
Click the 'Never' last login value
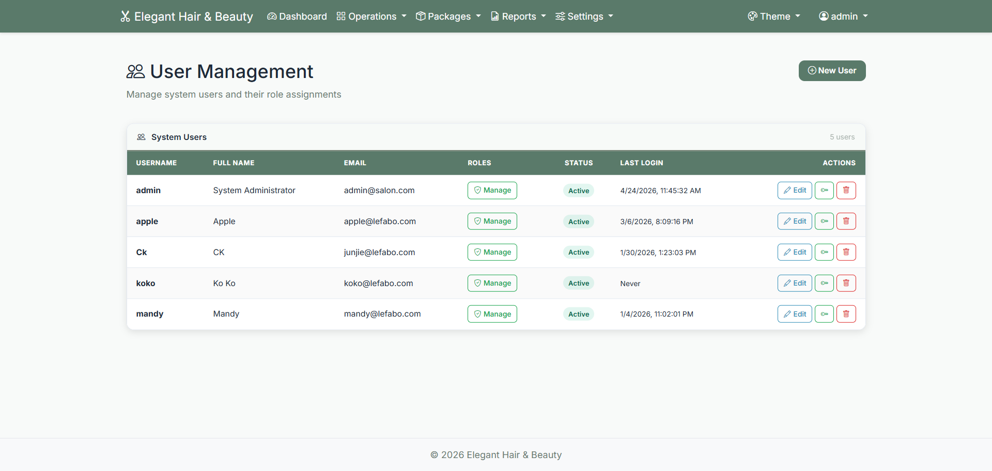(630, 284)
